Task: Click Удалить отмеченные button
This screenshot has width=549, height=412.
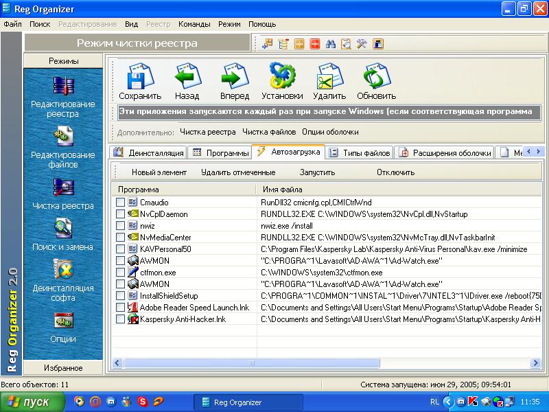Action: [238, 172]
